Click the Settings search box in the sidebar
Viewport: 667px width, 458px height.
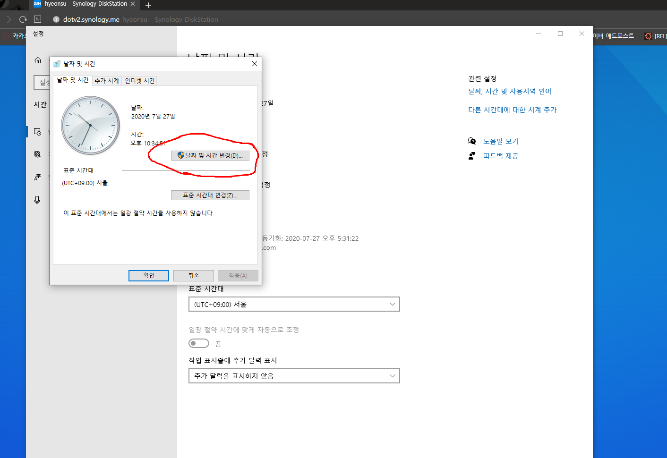pos(42,83)
